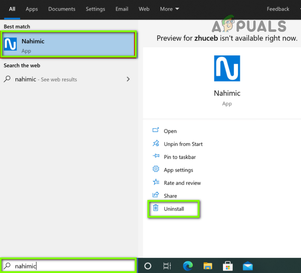This screenshot has width=301, height=273.
Task: Launch Microsoft Edge from taskbar
Action: click(x=188, y=266)
